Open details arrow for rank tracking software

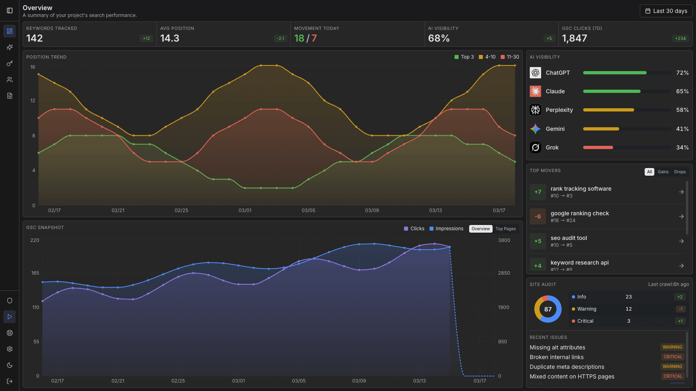coord(681,192)
